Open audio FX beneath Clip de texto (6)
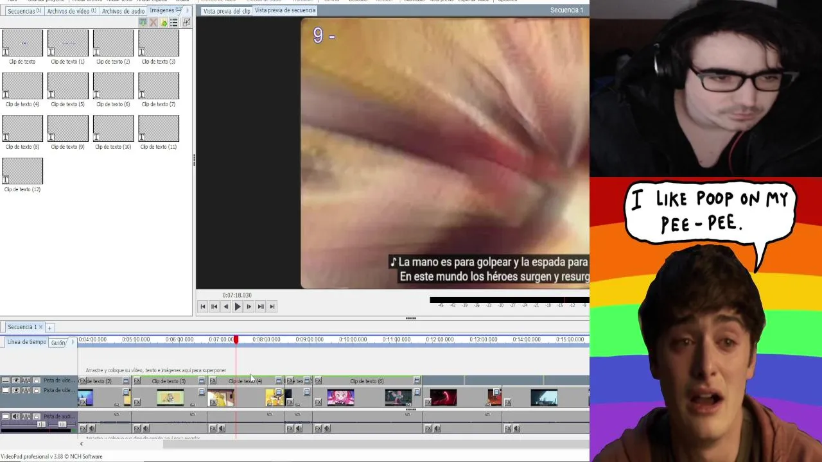The image size is (822, 462). click(318, 428)
